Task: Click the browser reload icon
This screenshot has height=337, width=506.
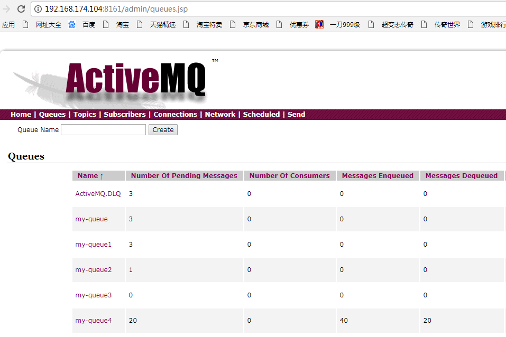Action: coord(21,9)
